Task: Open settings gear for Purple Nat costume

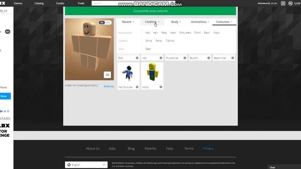Action: click(185, 58)
